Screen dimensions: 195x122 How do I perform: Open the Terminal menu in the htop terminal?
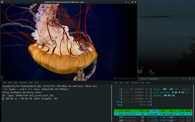click(x=135, y=83)
